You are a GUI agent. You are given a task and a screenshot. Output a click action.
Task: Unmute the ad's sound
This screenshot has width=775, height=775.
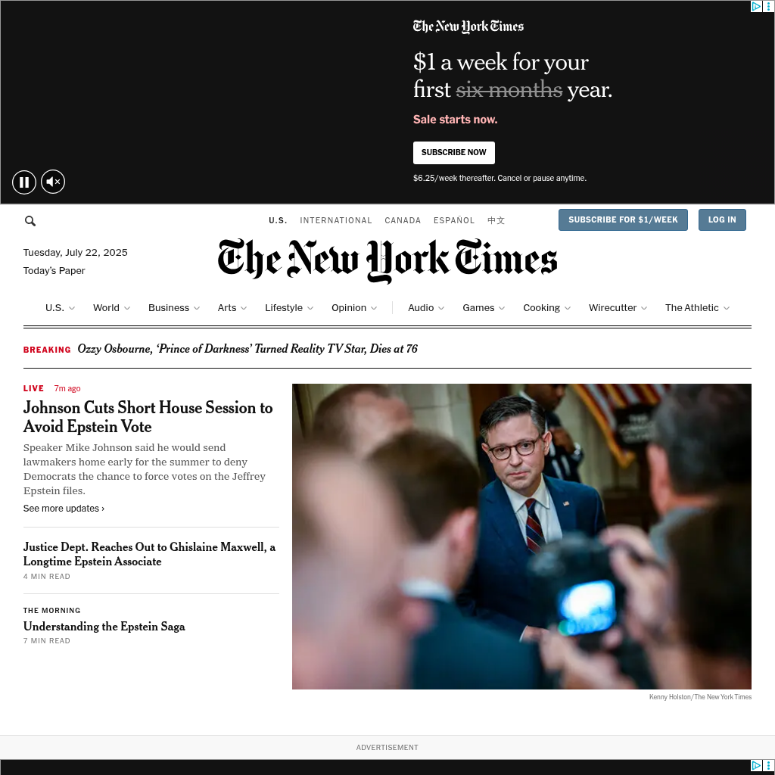click(x=53, y=182)
